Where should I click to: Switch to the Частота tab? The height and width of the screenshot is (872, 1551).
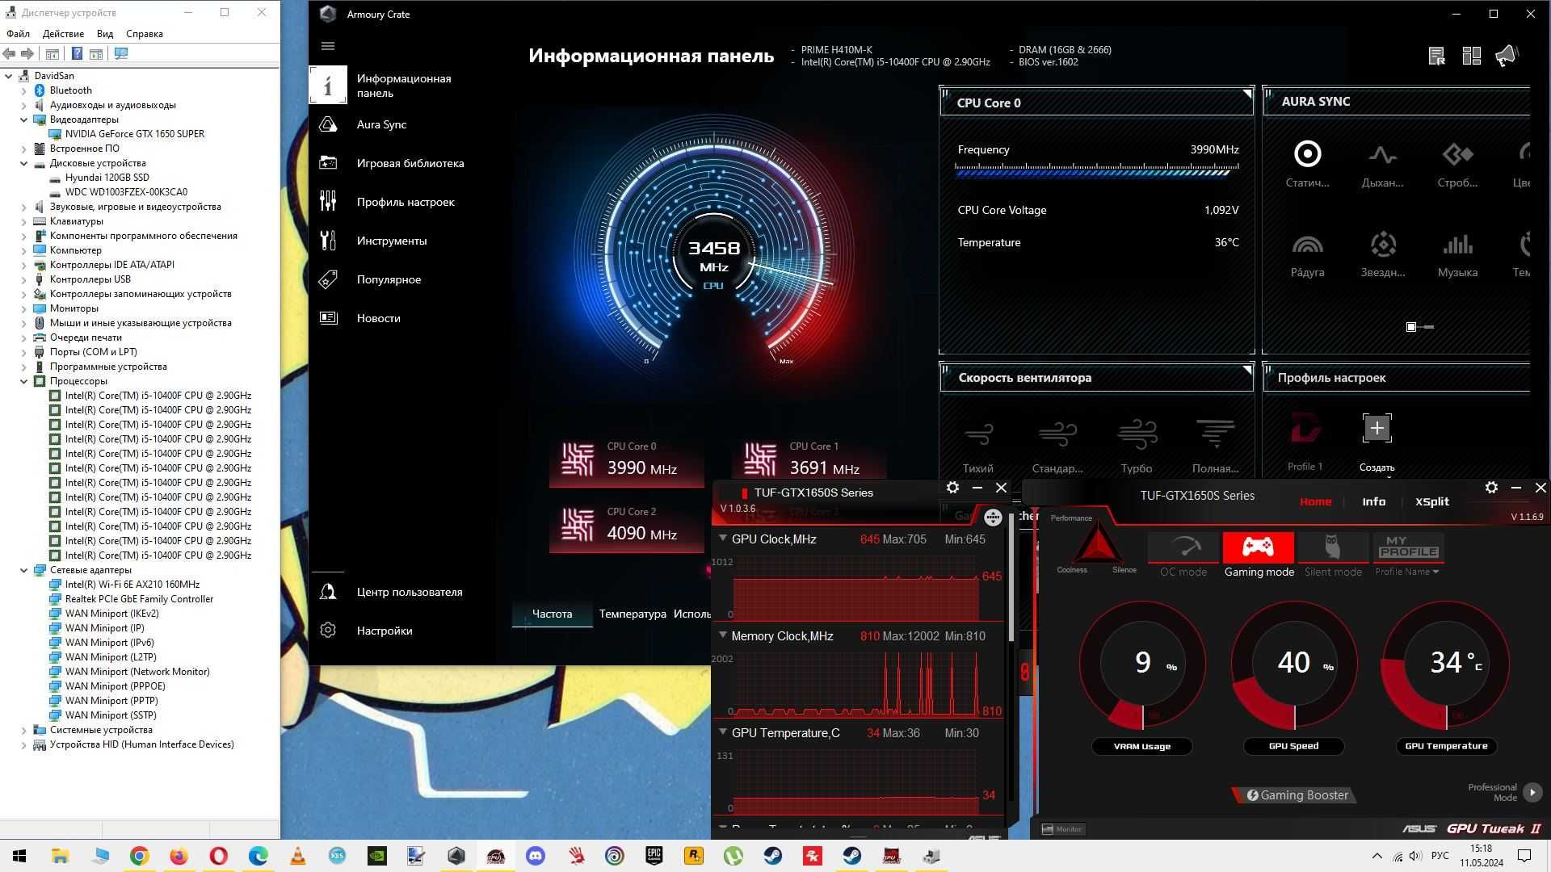pos(552,614)
